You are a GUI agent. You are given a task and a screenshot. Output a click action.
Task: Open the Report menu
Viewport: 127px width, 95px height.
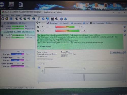coord(18,15)
